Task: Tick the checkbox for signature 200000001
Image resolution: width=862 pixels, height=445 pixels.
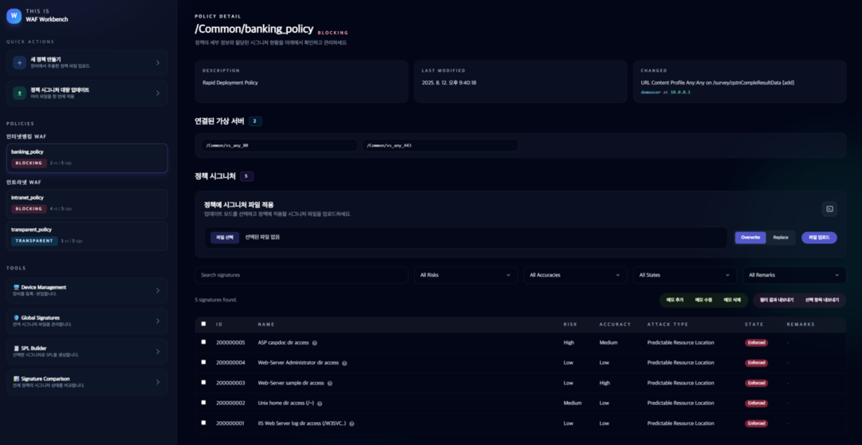Action: 203,423
